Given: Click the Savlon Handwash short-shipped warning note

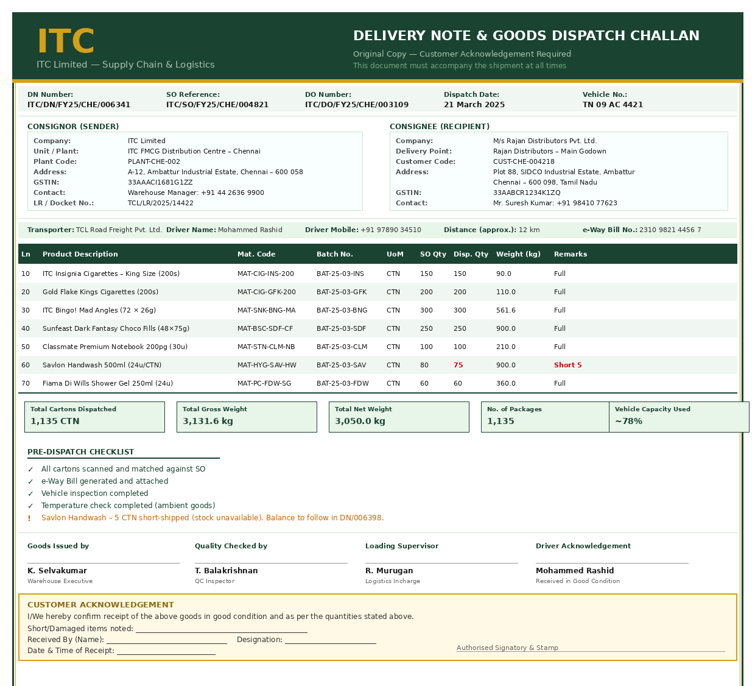Looking at the screenshot, I should click(x=212, y=518).
